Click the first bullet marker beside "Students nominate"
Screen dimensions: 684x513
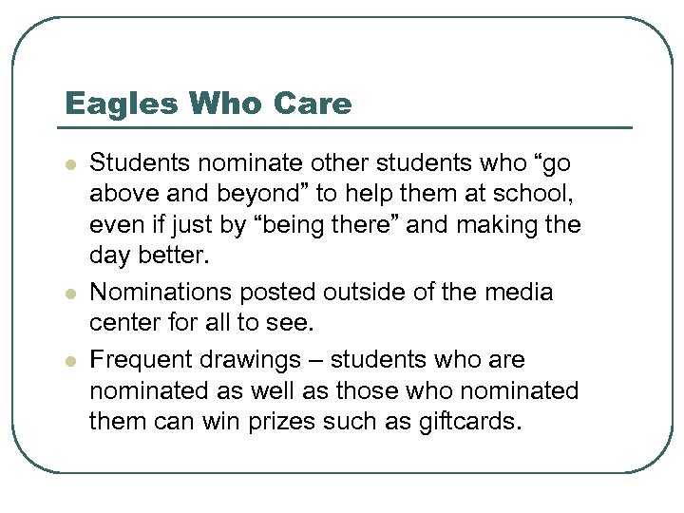point(67,164)
